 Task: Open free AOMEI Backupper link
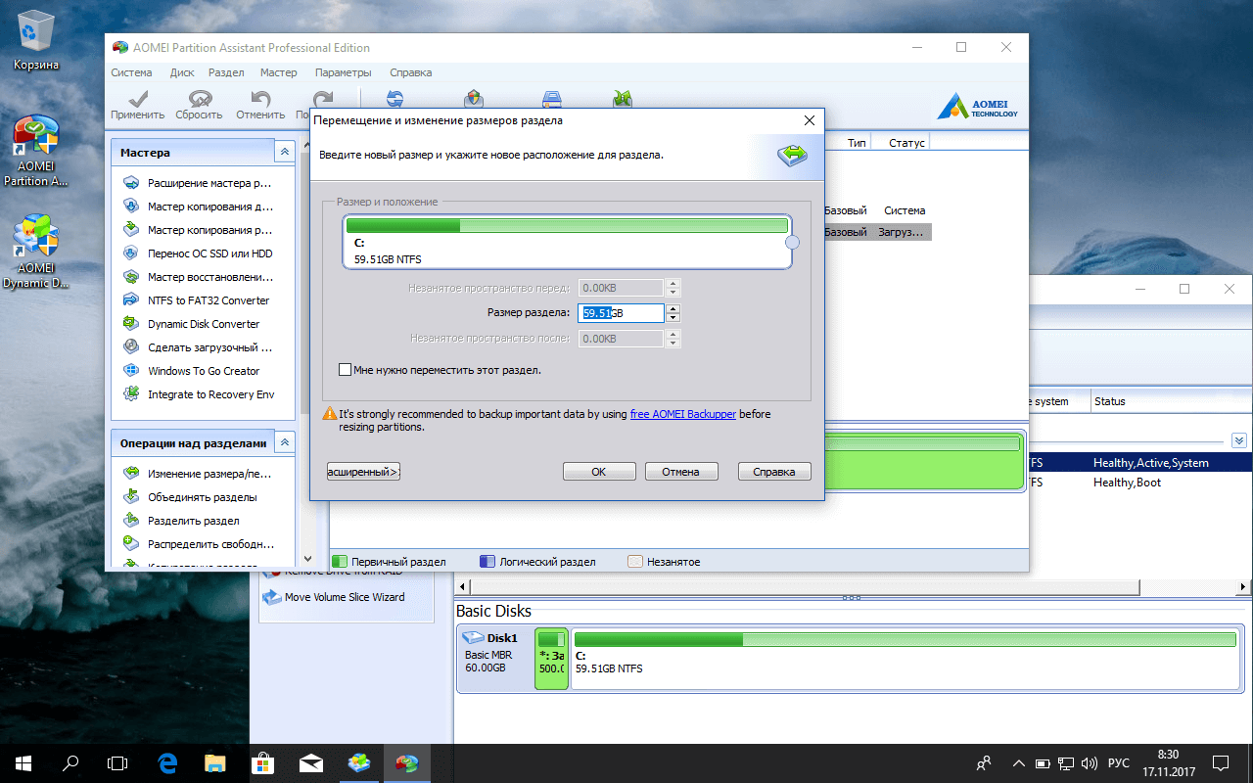(x=683, y=414)
